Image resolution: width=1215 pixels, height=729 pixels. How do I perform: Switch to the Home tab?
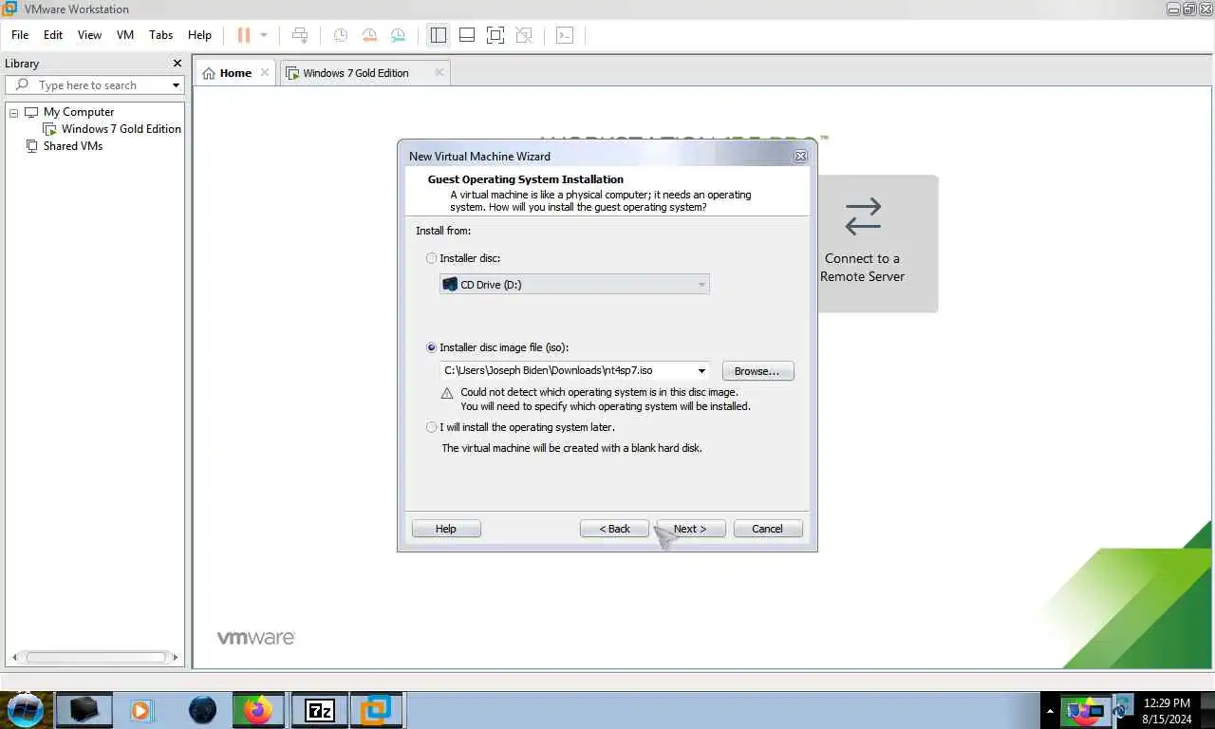click(x=235, y=73)
